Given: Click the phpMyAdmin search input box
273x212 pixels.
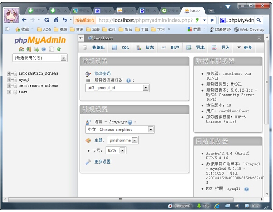Looking at the screenshot, I should 240,20.
